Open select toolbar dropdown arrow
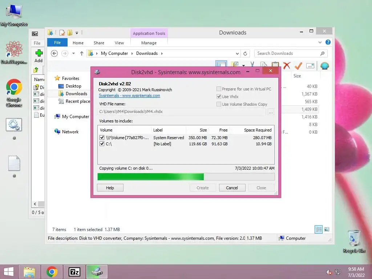Screen dimensions: 372x279 [243, 65]
